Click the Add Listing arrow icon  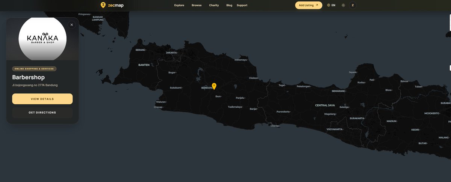point(317,5)
